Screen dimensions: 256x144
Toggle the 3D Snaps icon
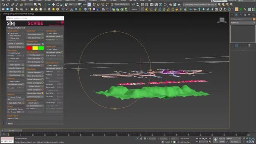94,5
